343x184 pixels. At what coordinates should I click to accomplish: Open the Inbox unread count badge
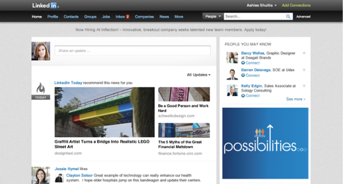pyautogui.click(x=128, y=17)
